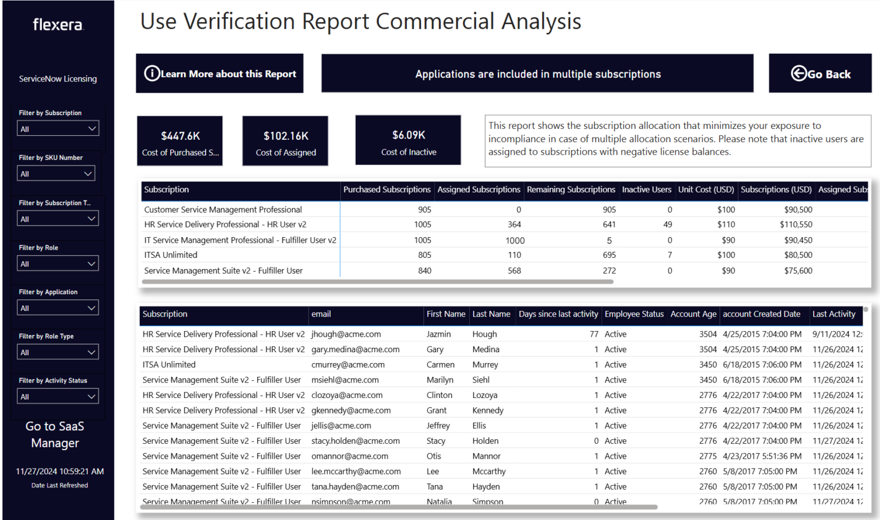The width and height of the screenshot is (880, 520).
Task: Click the info icon on Learn More button
Action: coord(151,73)
